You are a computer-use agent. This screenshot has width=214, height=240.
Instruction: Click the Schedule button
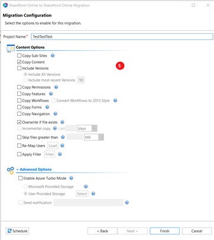(17, 231)
